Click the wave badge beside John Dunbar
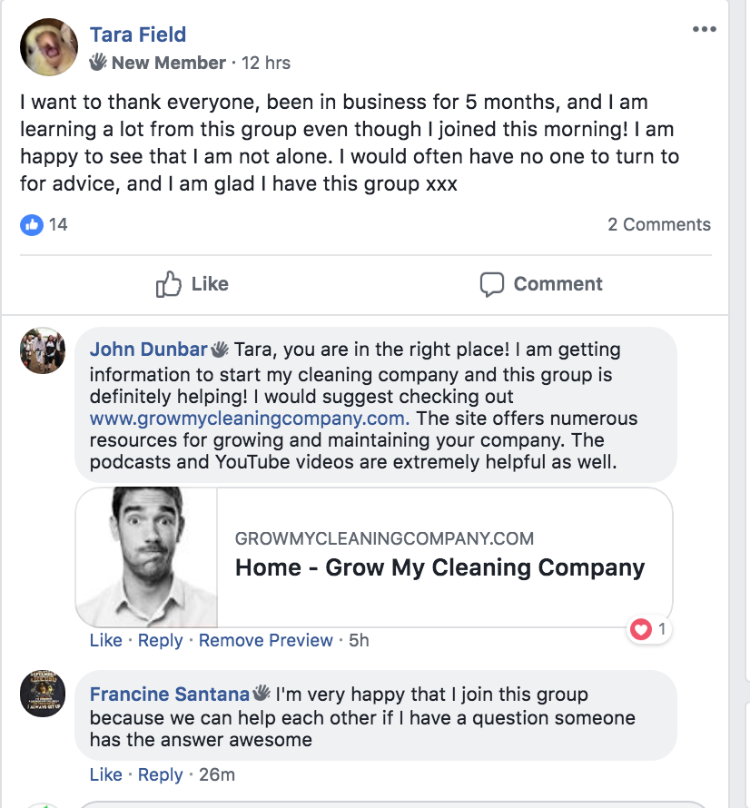This screenshot has width=750, height=808. pos(221,350)
